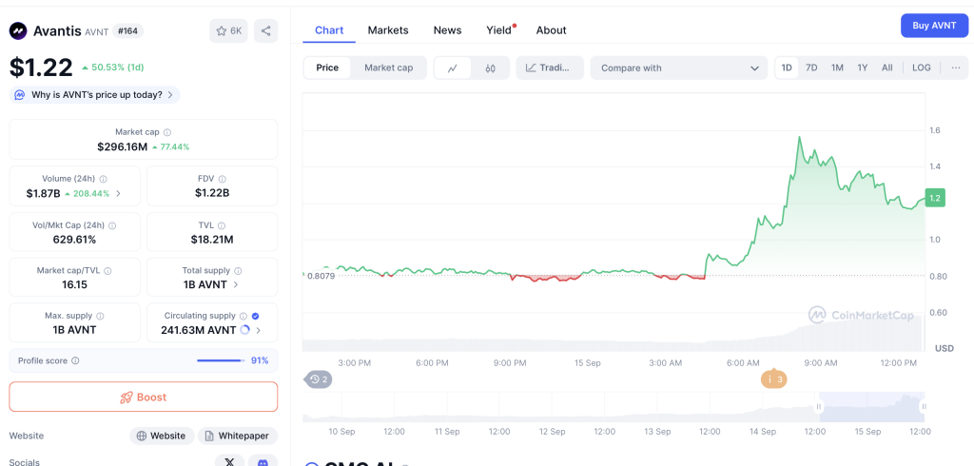Click the Buy AVNT button
The width and height of the screenshot is (974, 466).
(934, 26)
